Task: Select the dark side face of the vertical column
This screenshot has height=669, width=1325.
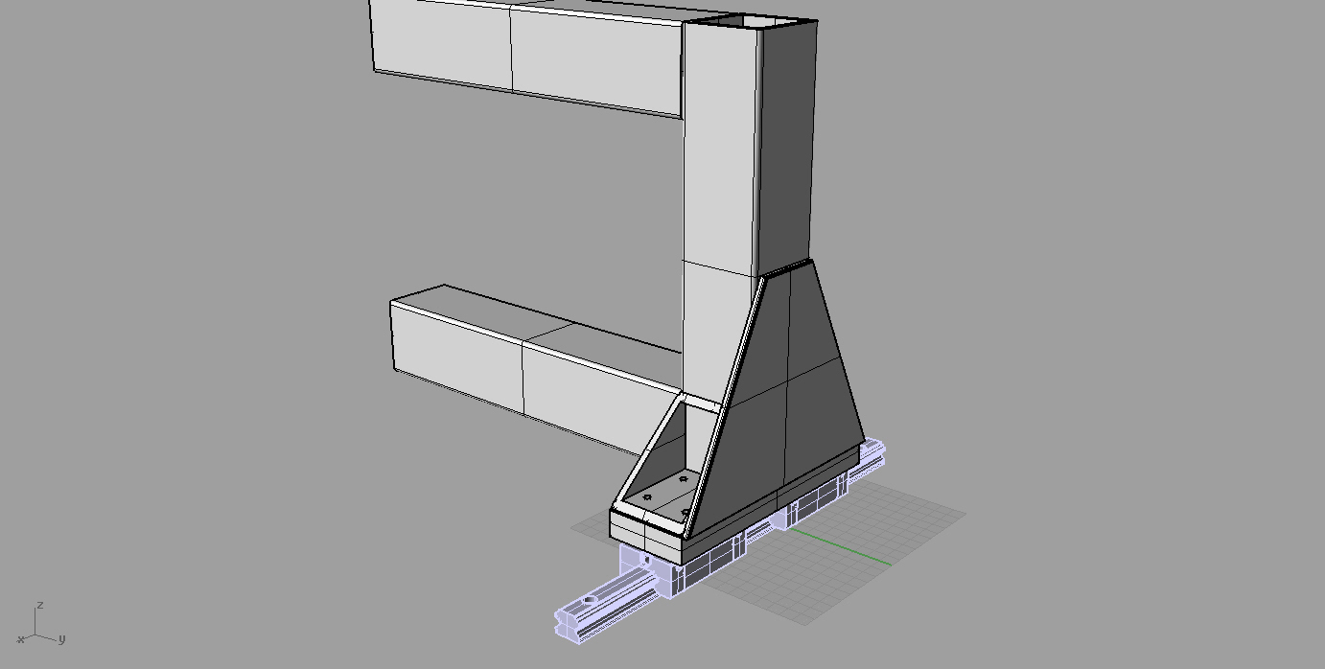Action: (x=786, y=144)
